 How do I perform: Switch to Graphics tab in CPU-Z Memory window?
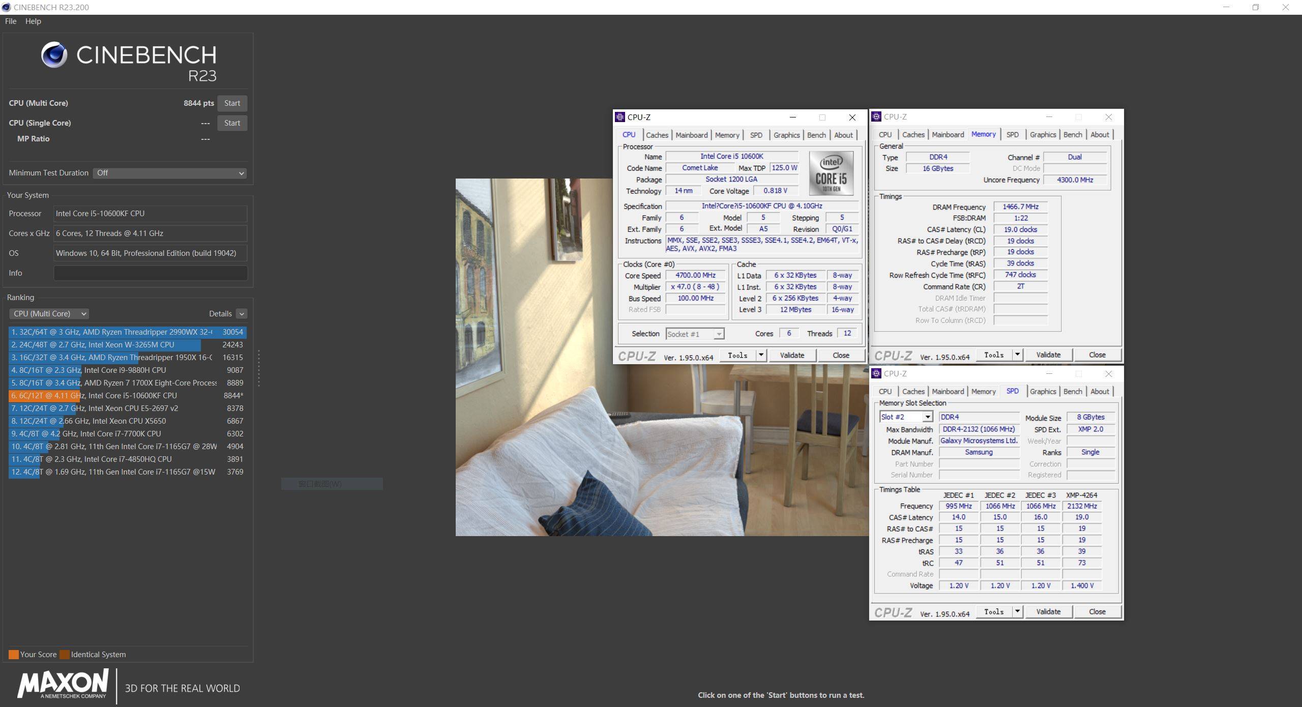(1043, 134)
